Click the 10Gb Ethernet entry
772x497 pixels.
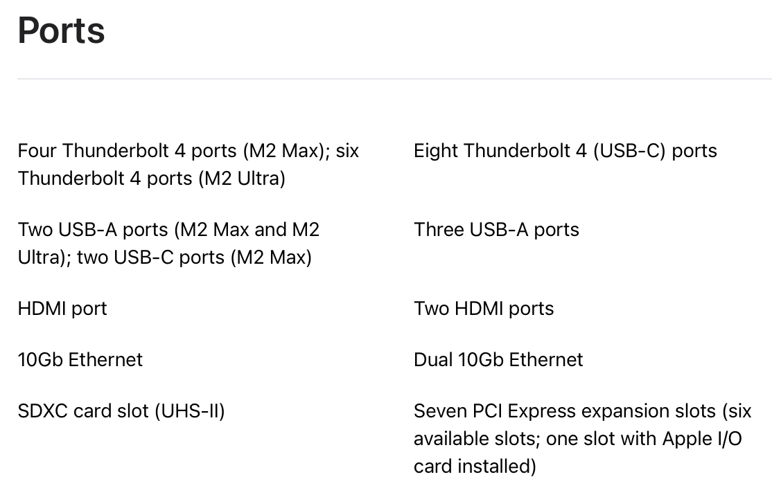click(80, 360)
